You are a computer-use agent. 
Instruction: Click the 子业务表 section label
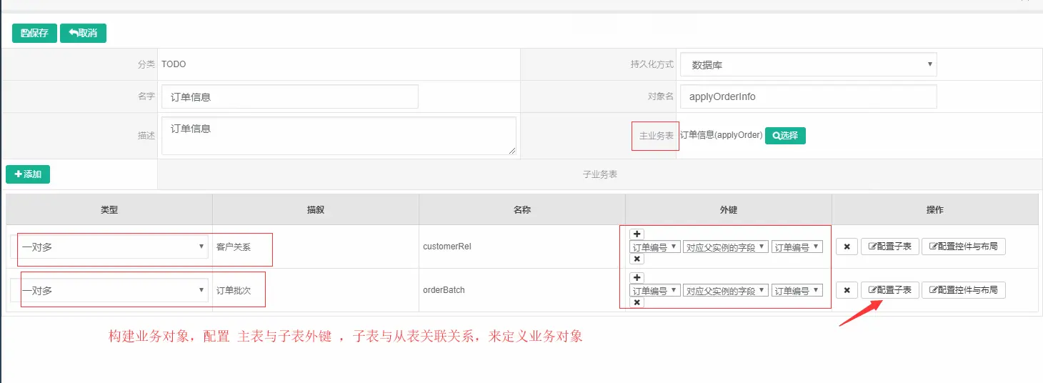(600, 174)
